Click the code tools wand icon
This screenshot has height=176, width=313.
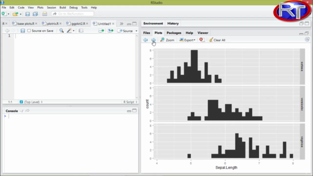pos(69,30)
